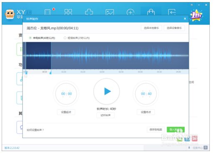The width and height of the screenshot is (214, 154).
Task: Click the 选择本地音乐 button
Action: point(151,28)
